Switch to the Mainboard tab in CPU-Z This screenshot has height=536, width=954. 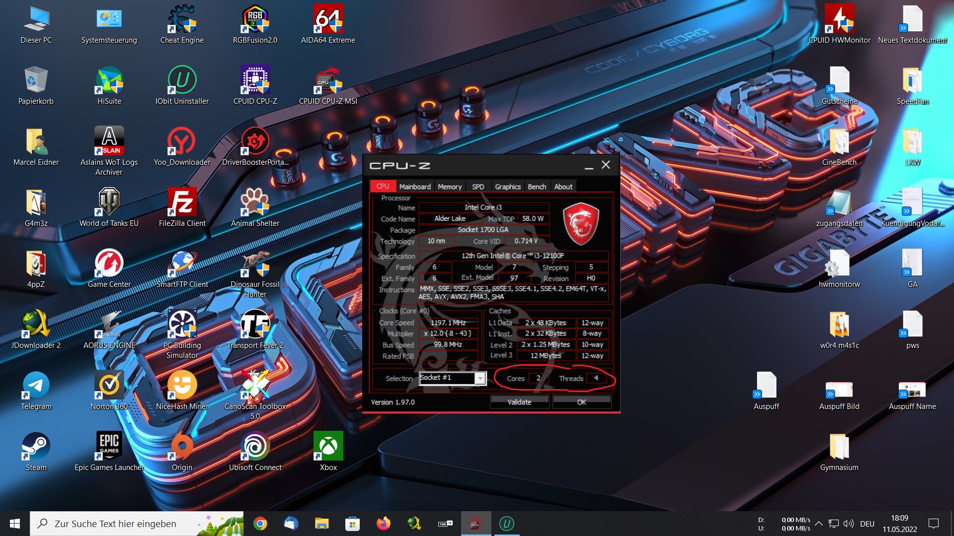pyautogui.click(x=415, y=187)
